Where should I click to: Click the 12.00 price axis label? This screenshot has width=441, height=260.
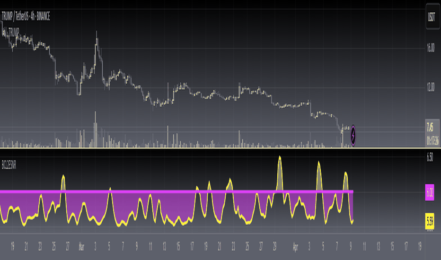pos(431,87)
